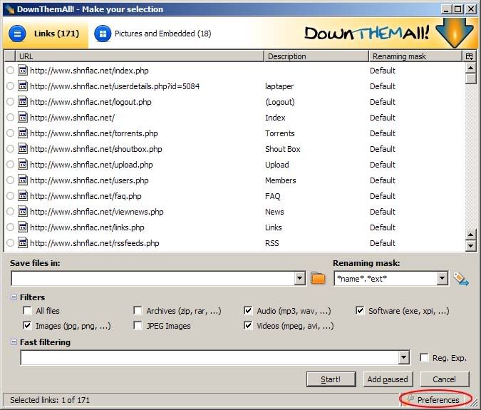The width and height of the screenshot is (481, 410).
Task: Switch to Pictures and Embedded (18) tab
Action: click(x=153, y=34)
